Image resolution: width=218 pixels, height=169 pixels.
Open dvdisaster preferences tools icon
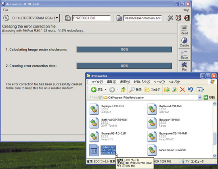(x=170, y=18)
